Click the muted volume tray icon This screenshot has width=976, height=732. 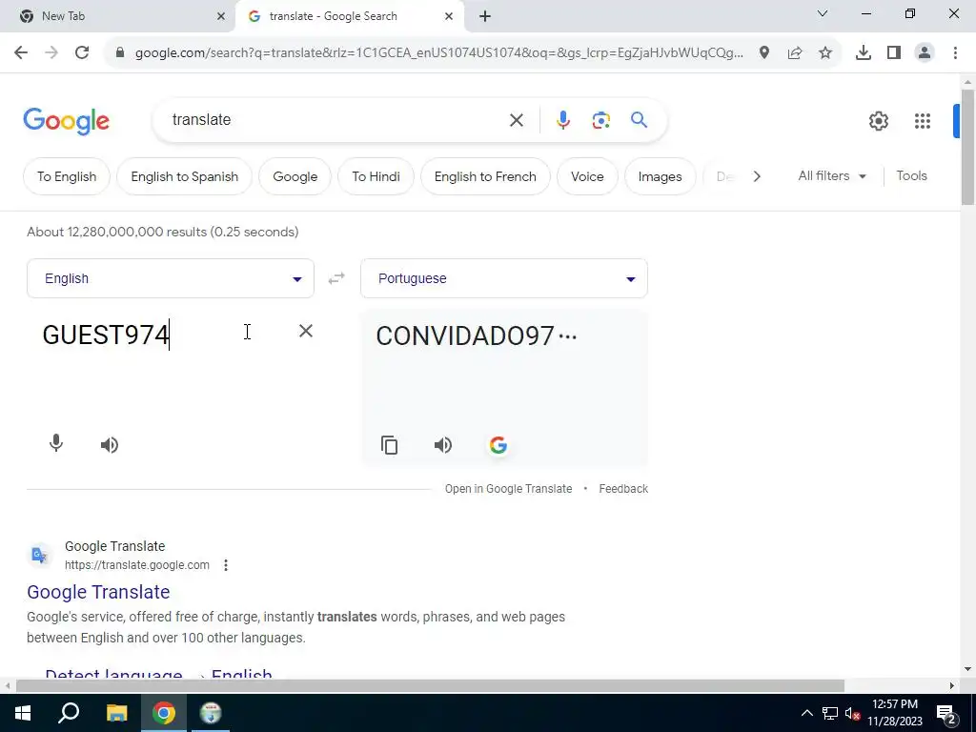[852, 713]
